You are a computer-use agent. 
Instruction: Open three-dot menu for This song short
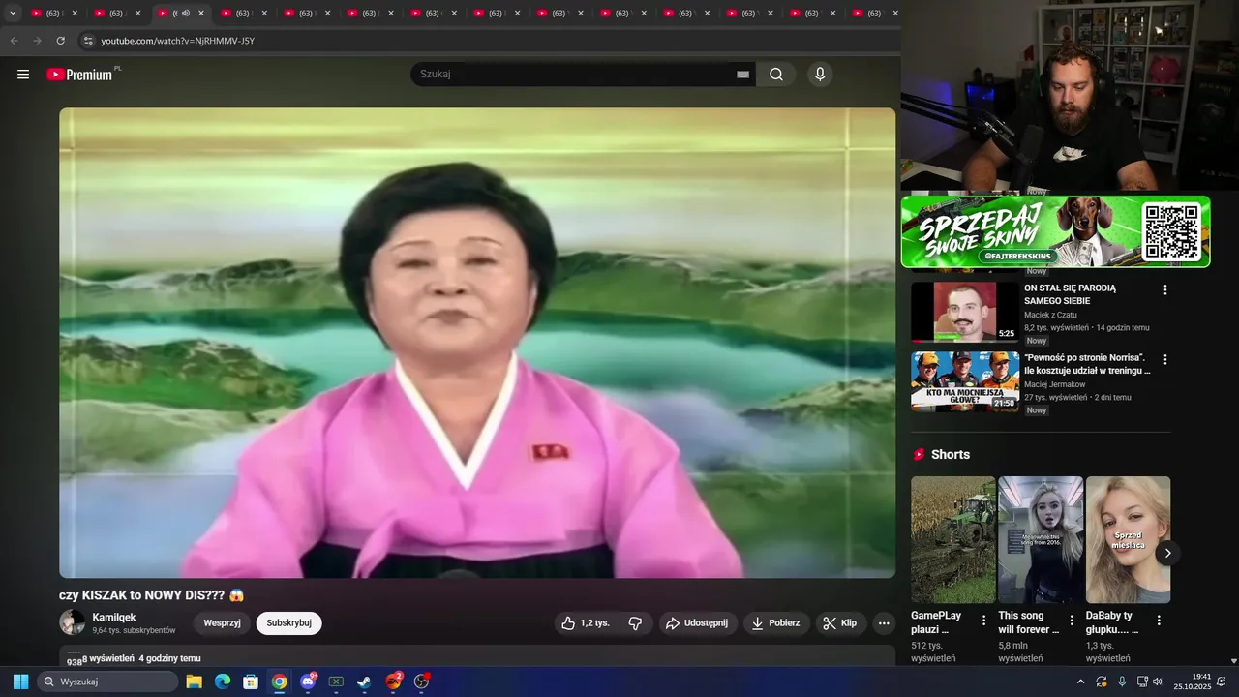coord(1072,621)
